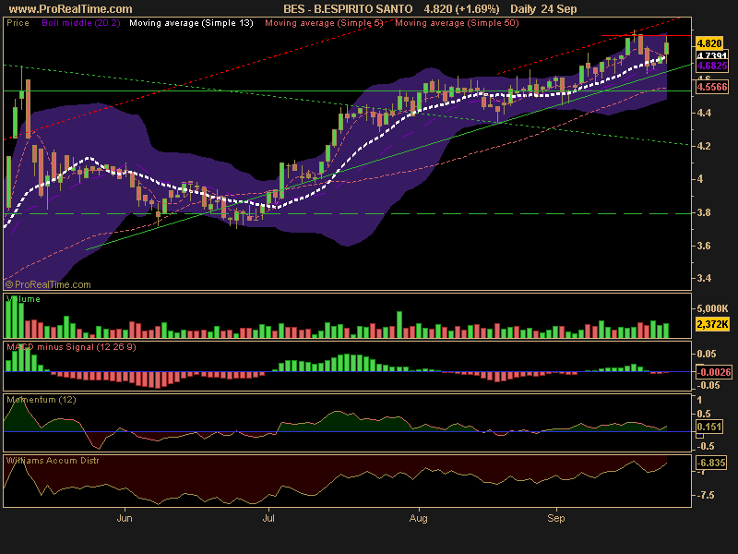Click the Sep date axis label
The image size is (738, 554).
(556, 519)
